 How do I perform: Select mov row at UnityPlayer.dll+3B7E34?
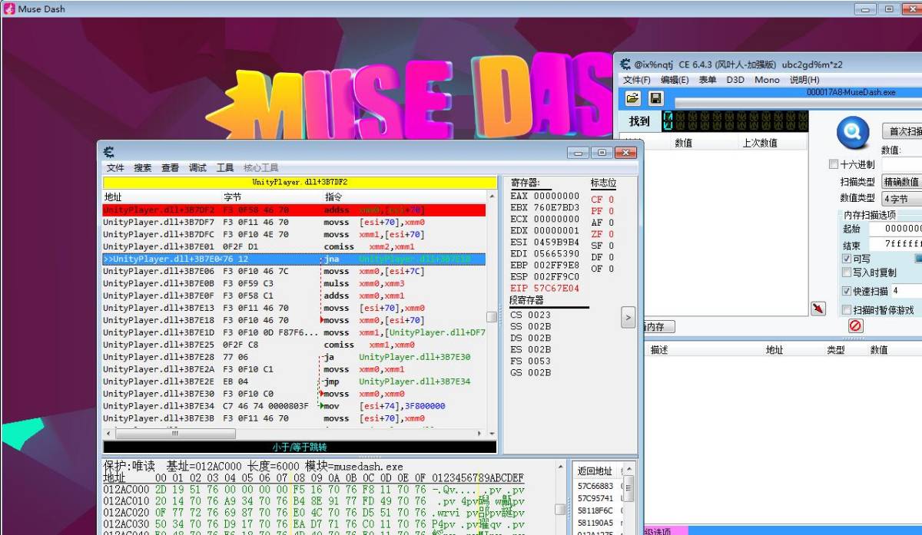pos(294,407)
